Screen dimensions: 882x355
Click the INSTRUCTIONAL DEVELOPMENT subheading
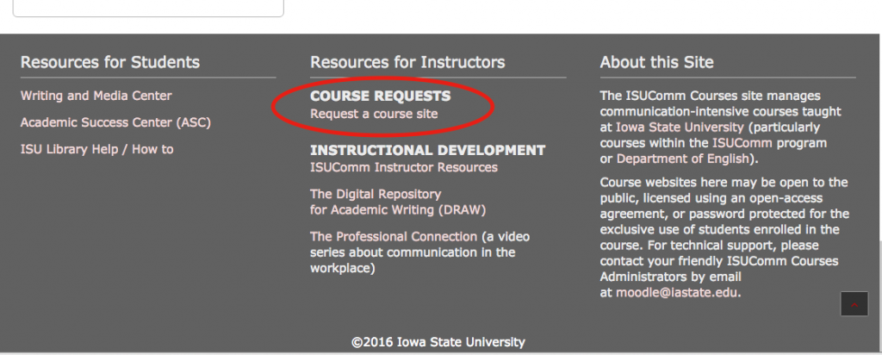coord(427,150)
